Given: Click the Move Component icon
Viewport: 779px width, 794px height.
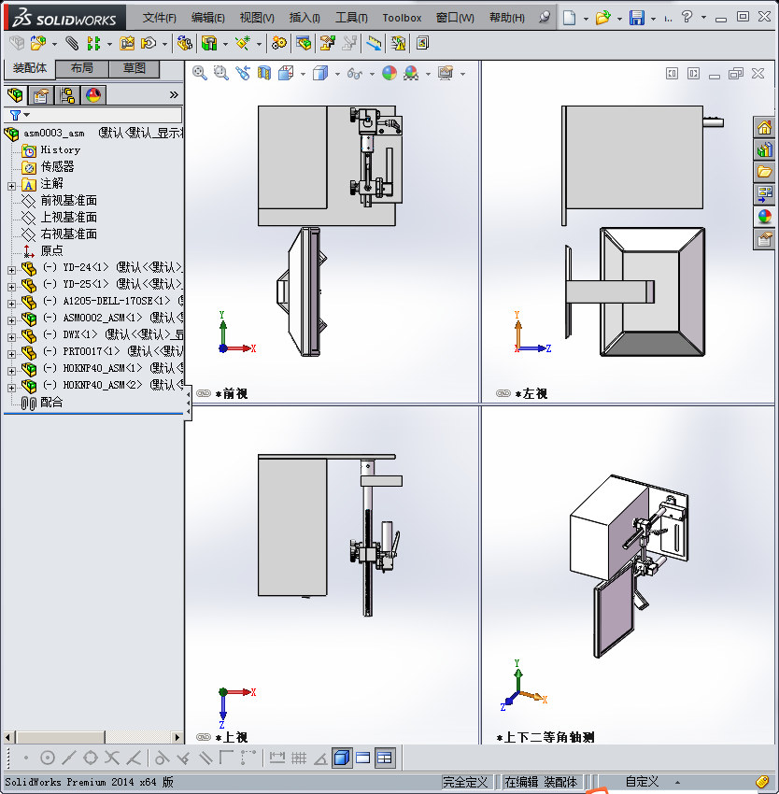Looking at the screenshot, I should (x=149, y=44).
